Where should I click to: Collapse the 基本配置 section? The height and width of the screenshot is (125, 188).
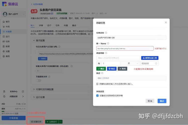coord(34,40)
